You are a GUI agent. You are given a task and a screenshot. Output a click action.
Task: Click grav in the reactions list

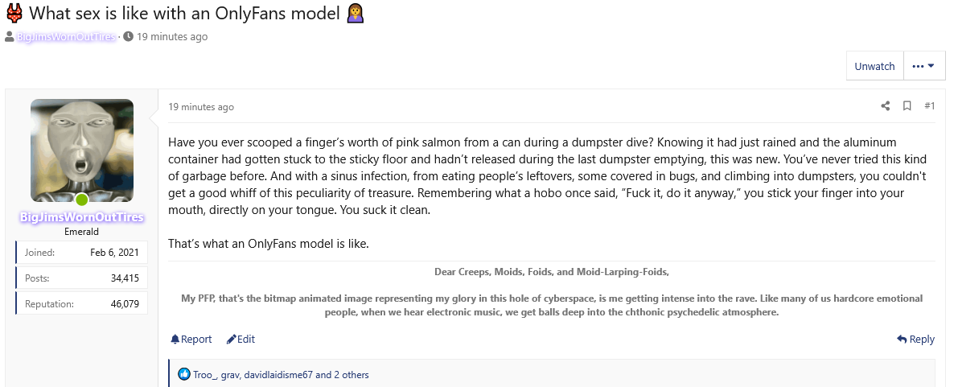click(x=230, y=375)
